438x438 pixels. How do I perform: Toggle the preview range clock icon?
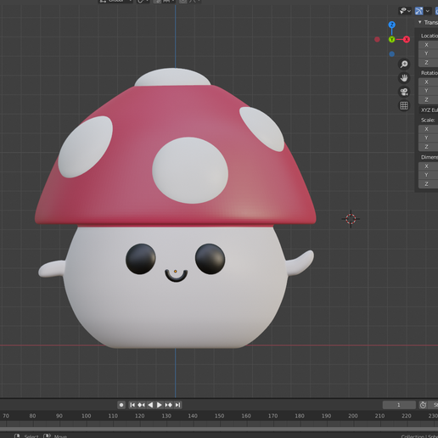(x=423, y=405)
